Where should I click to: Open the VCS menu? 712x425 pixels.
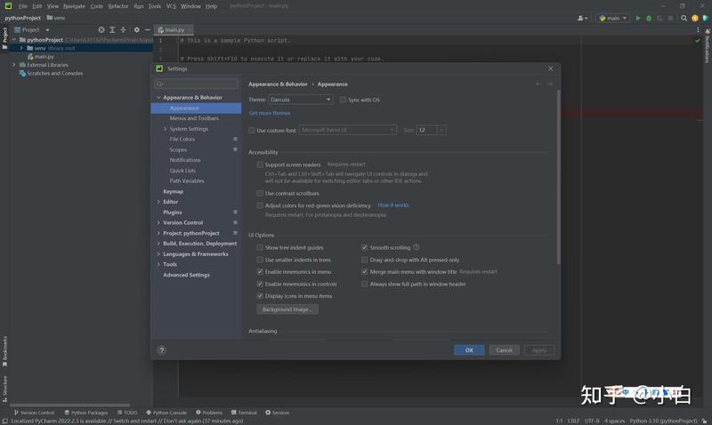(x=171, y=6)
